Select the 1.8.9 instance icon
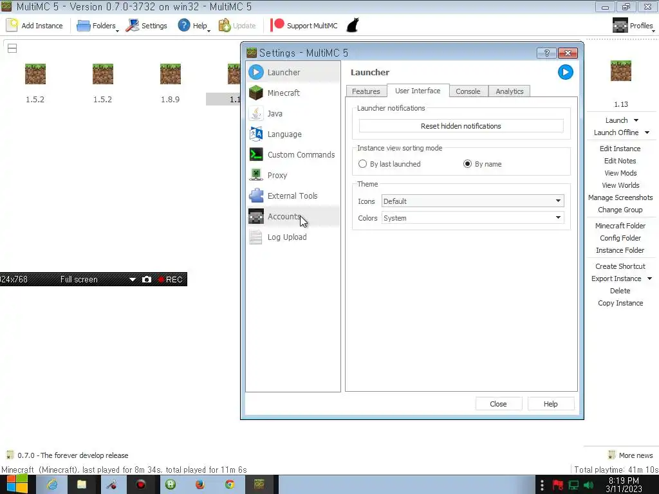This screenshot has width=659, height=494. [x=170, y=75]
